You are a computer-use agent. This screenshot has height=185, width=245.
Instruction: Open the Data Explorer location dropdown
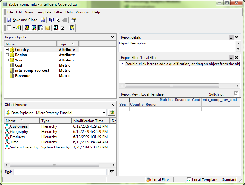coord(104,113)
